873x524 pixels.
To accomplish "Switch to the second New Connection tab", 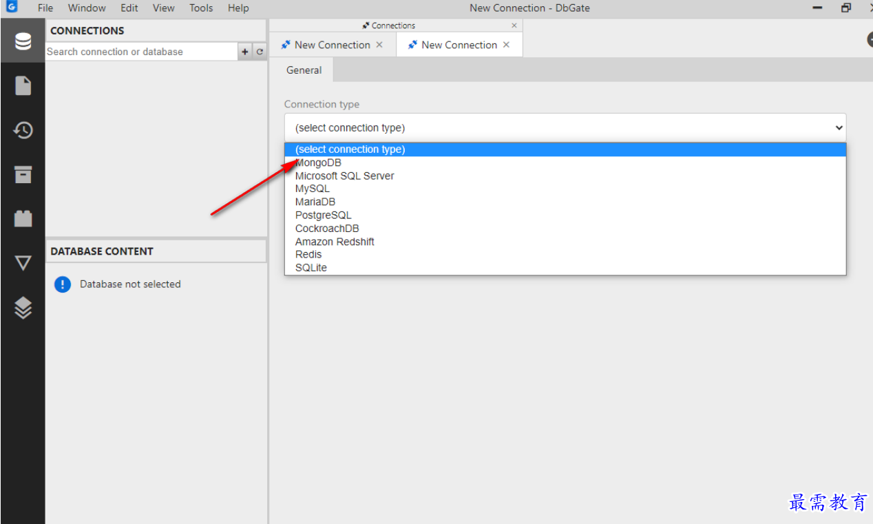I will [x=459, y=45].
